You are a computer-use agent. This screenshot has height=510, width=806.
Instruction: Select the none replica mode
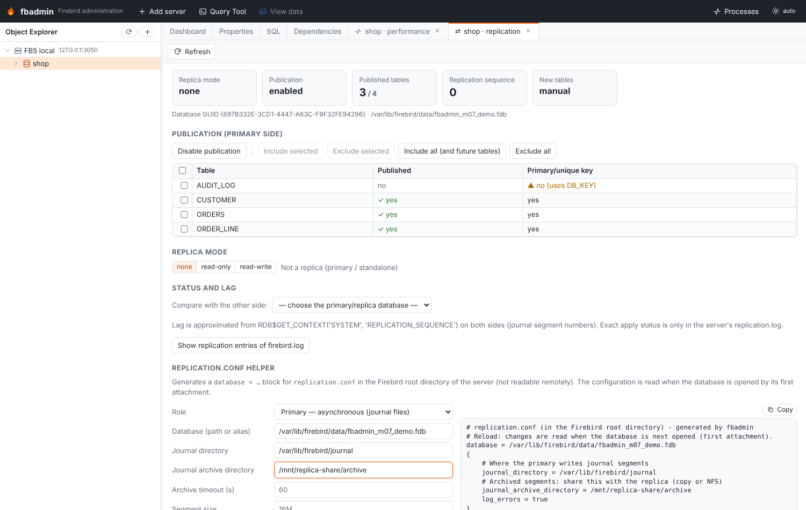click(184, 267)
